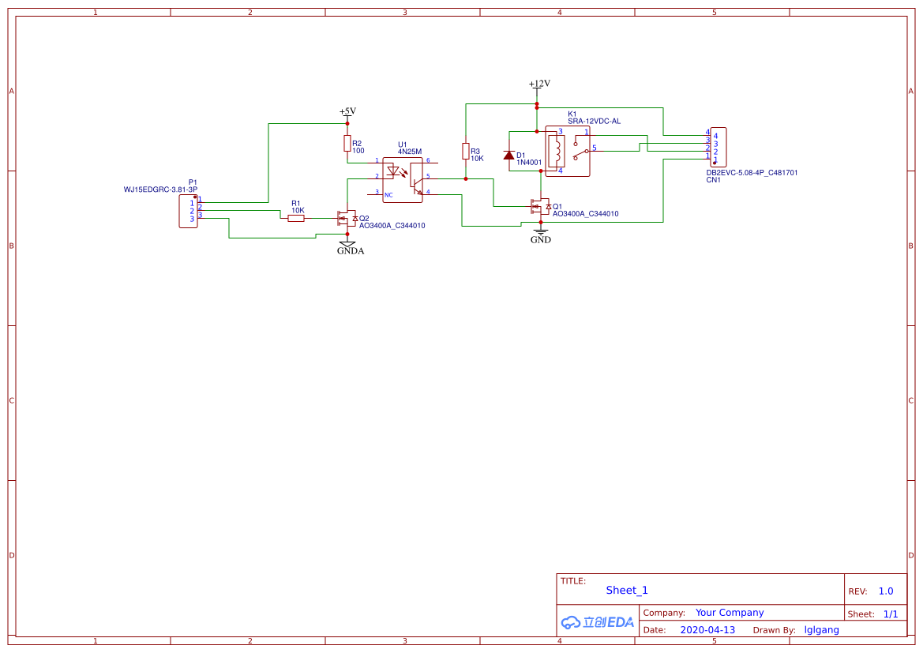This screenshot has width=923, height=653.
Task: Click the NC pin label on U1
Action: point(388,195)
